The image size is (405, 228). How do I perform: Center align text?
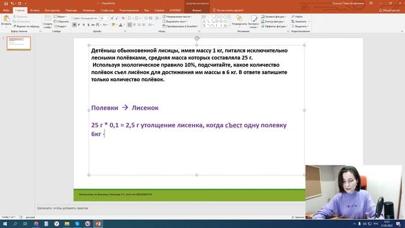pos(134,25)
